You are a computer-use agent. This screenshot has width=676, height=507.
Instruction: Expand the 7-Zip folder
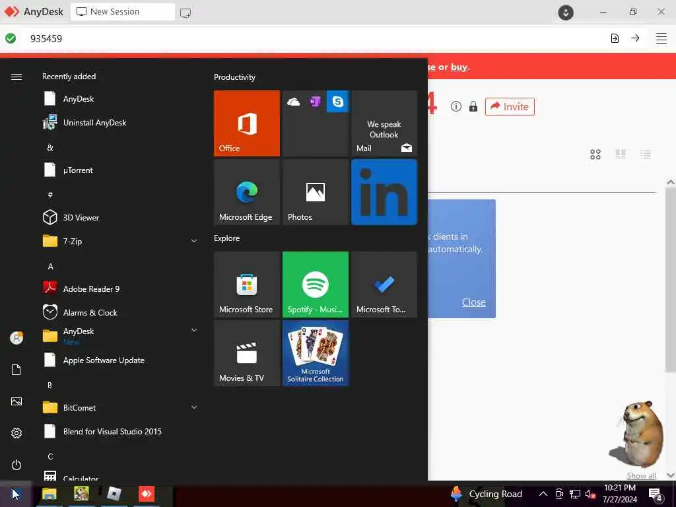click(x=194, y=241)
